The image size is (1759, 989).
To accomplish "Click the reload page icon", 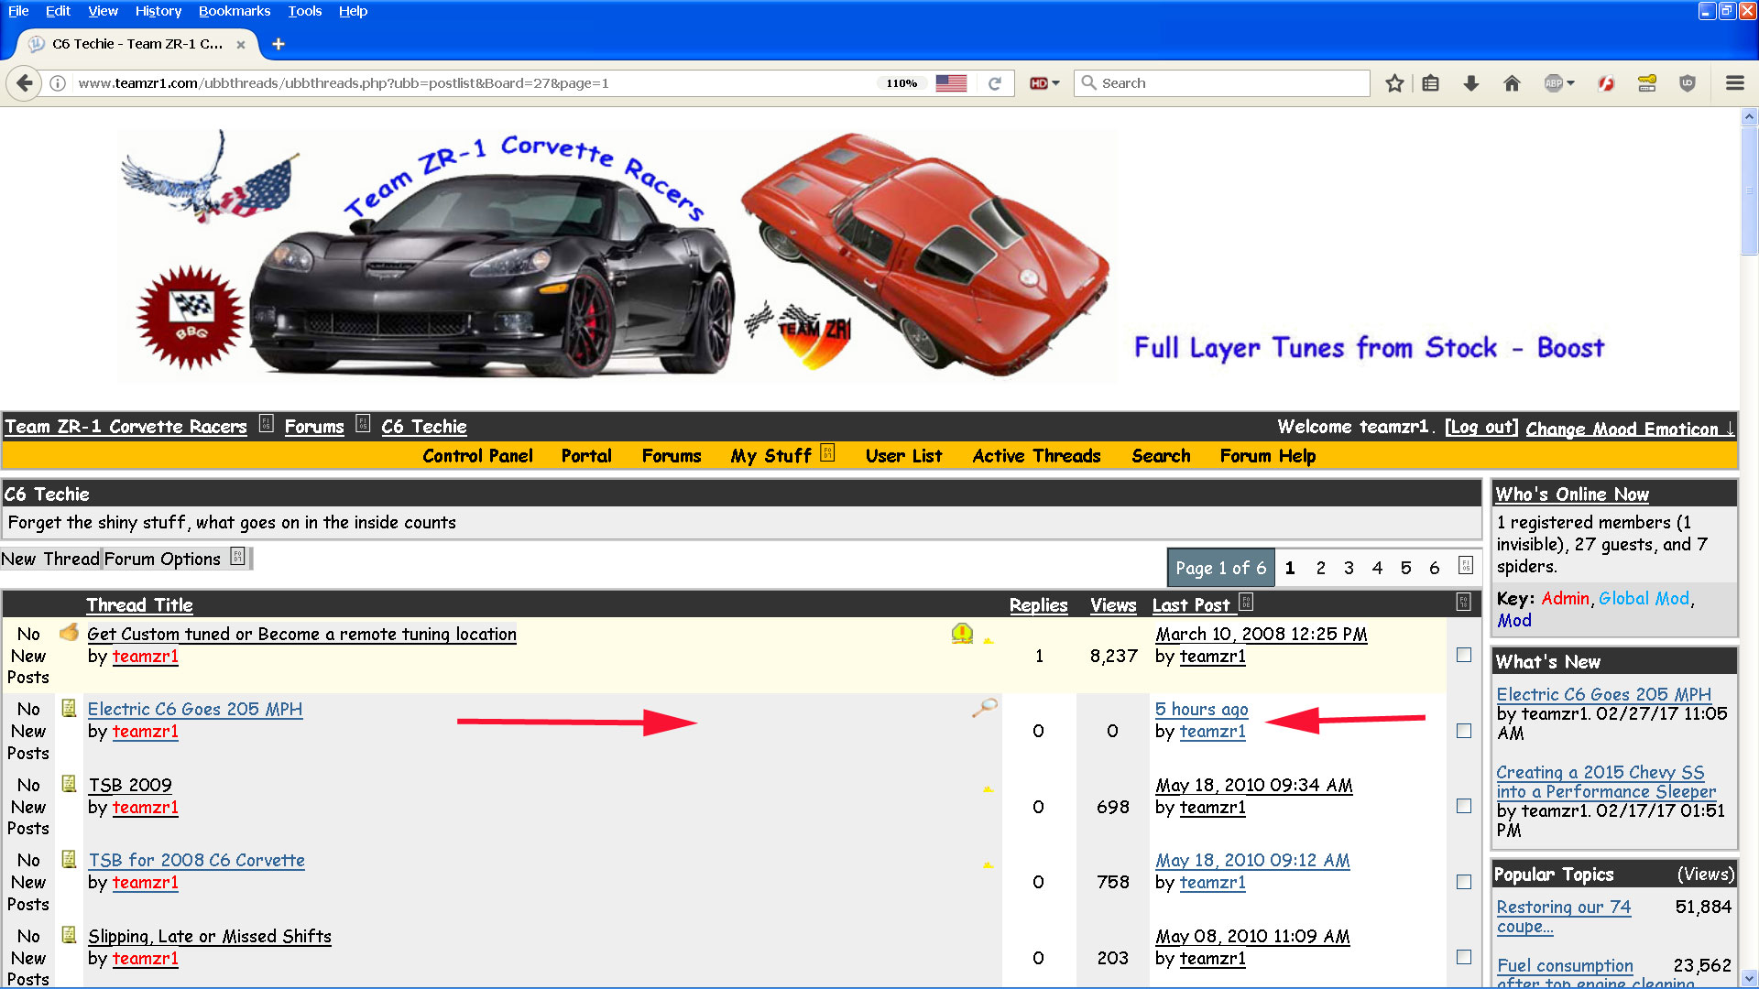I will 995,83.
